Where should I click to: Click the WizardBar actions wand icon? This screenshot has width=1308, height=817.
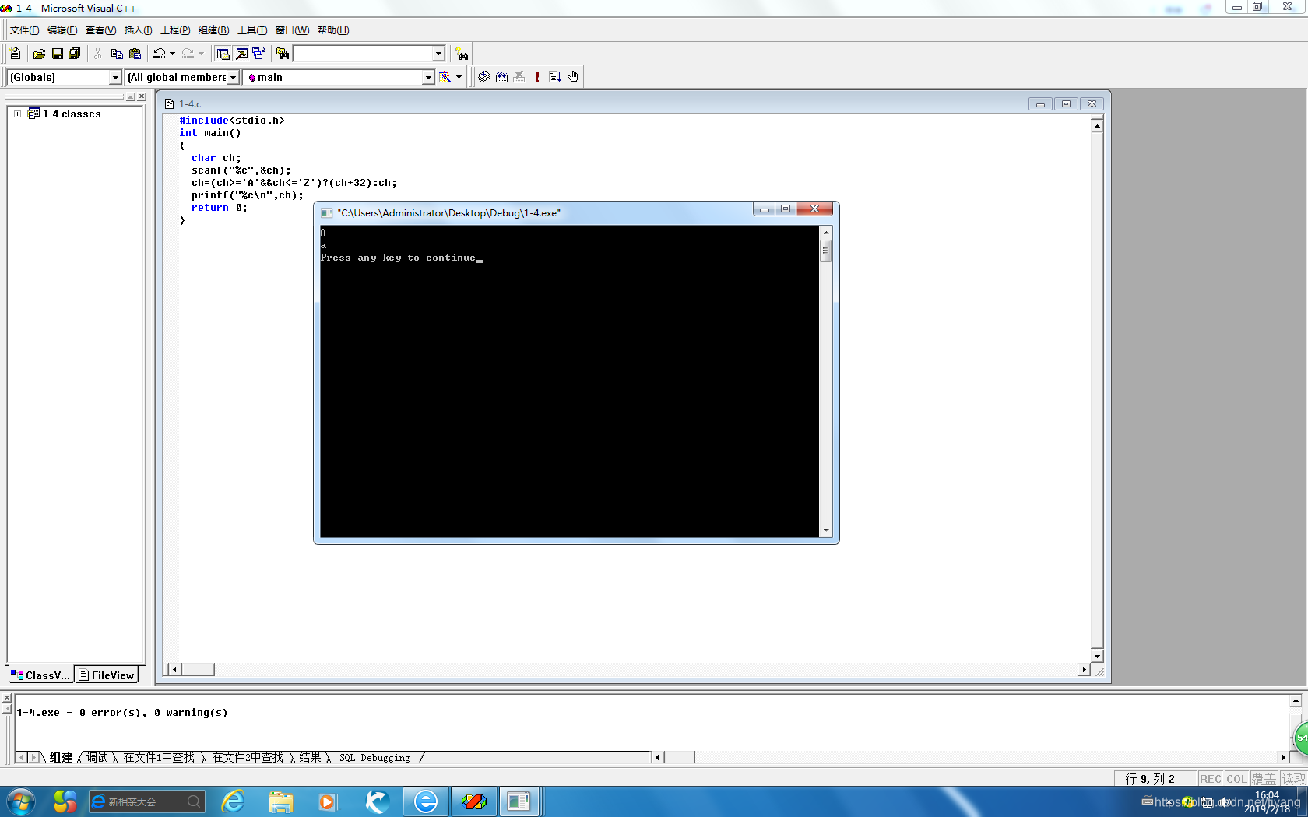pos(445,77)
